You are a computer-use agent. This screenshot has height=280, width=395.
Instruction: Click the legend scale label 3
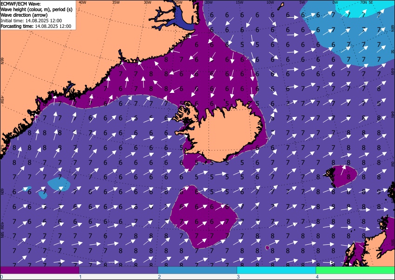click(x=238, y=277)
